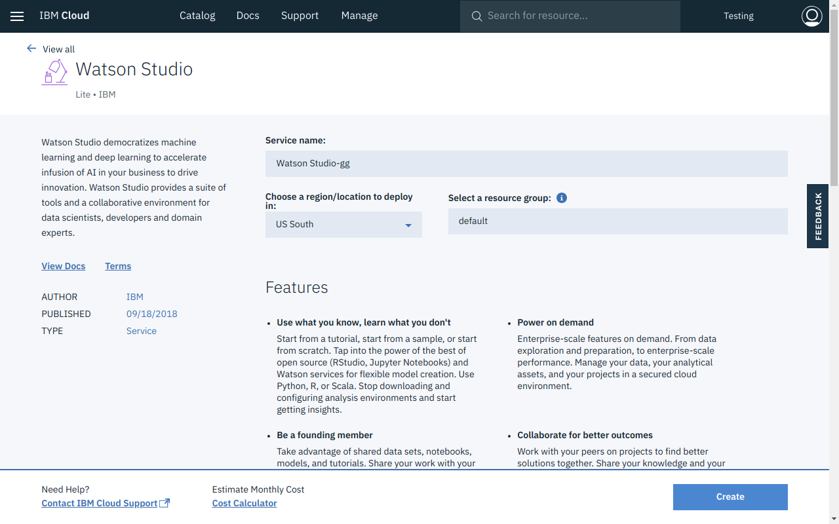Open the Support menu item
The height and width of the screenshot is (524, 839).
(300, 16)
